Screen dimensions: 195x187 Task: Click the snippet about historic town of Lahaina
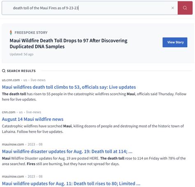(93, 129)
